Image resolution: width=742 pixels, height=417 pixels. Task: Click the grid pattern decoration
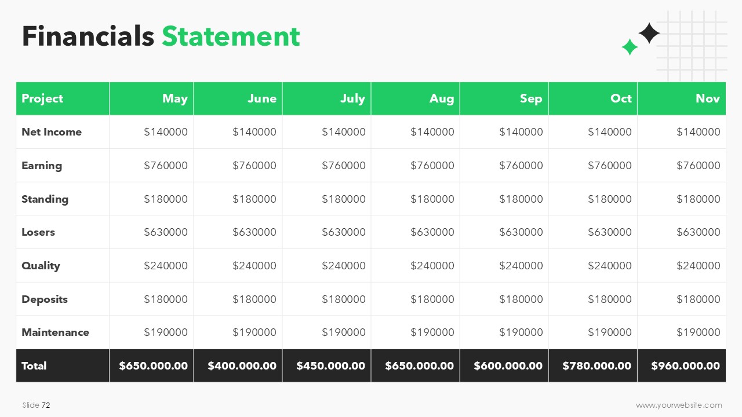point(692,46)
